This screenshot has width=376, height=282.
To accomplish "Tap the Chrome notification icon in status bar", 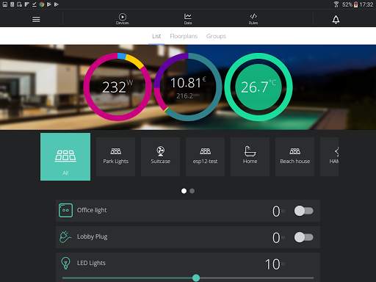I will coord(42,4).
